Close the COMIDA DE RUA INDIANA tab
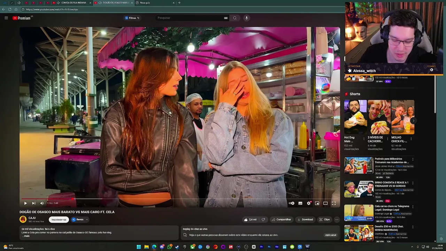The width and height of the screenshot is (446, 251). coord(90,3)
